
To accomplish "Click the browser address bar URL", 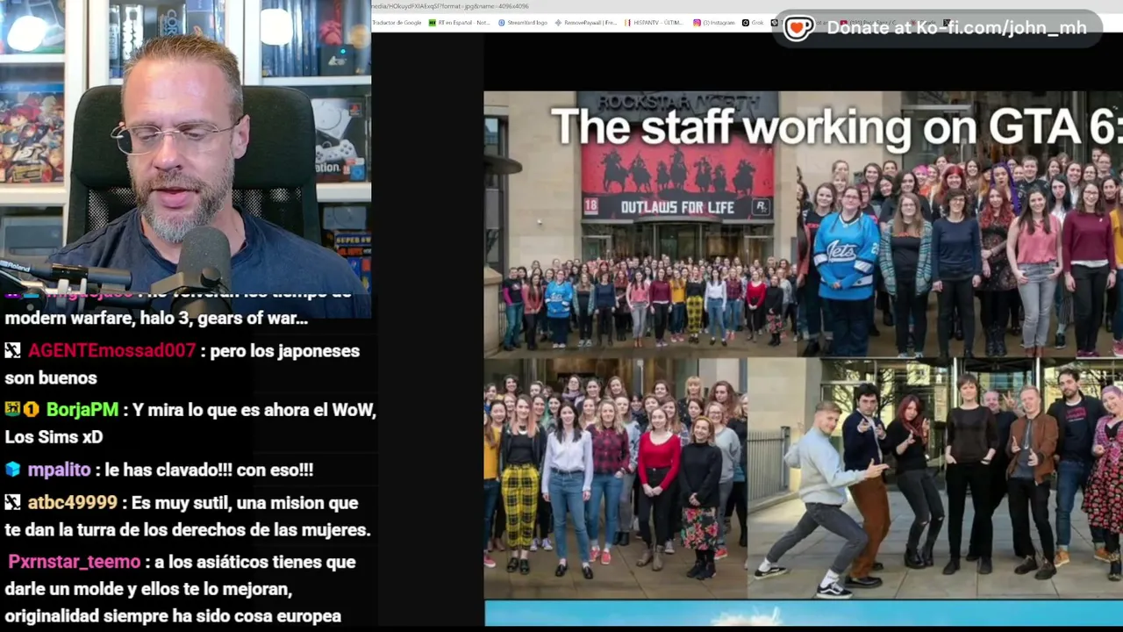I will click(450, 6).
